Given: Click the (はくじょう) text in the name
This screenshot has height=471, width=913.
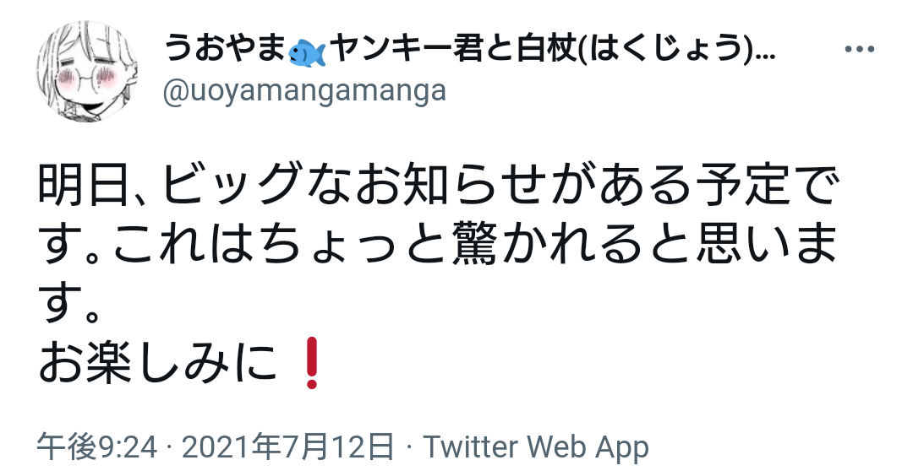Looking at the screenshot, I should (x=670, y=50).
